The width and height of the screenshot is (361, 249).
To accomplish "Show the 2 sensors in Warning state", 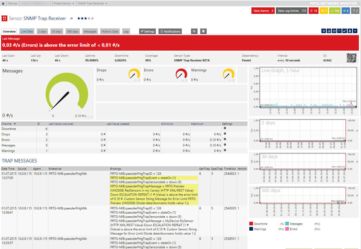I will 324,11.
